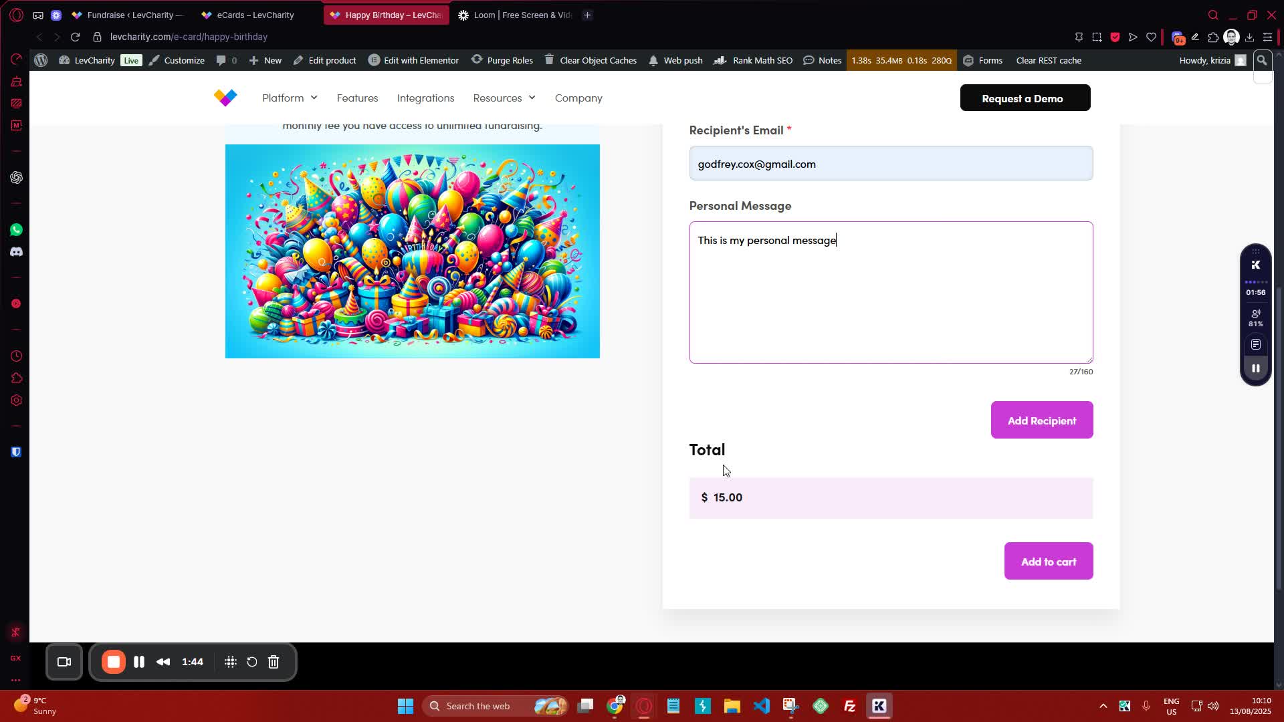Switch to the eCards – LevCharity tab
The height and width of the screenshot is (722, 1284).
pos(255,15)
